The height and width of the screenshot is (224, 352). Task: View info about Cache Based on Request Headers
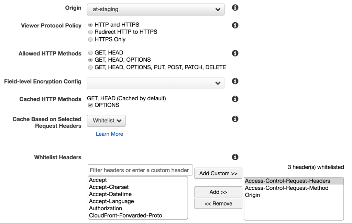[235, 119]
